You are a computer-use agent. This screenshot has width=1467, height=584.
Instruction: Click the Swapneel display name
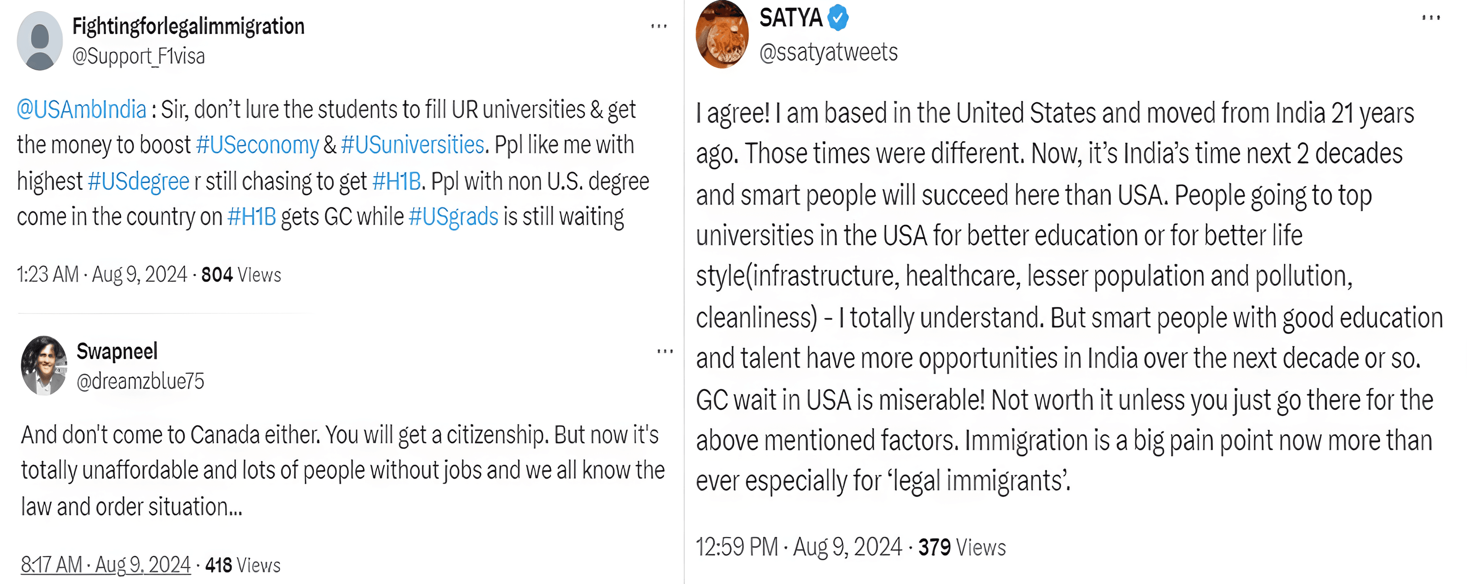click(x=117, y=351)
